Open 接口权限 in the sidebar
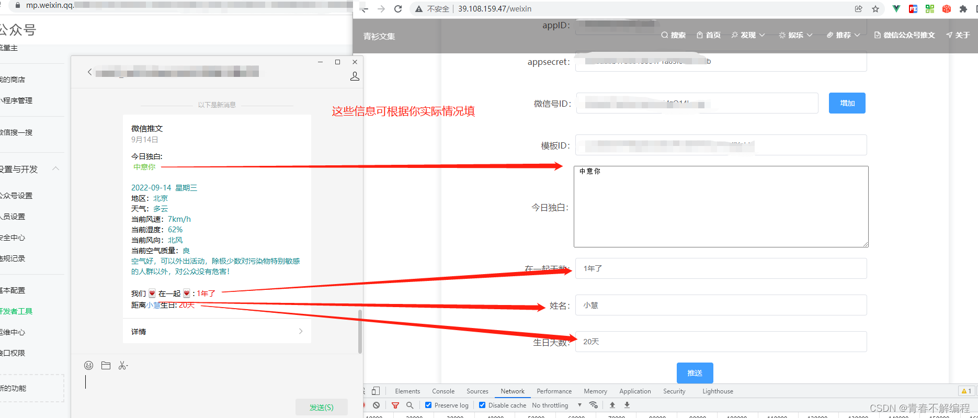Viewport: 978px width, 418px height. 12,353
